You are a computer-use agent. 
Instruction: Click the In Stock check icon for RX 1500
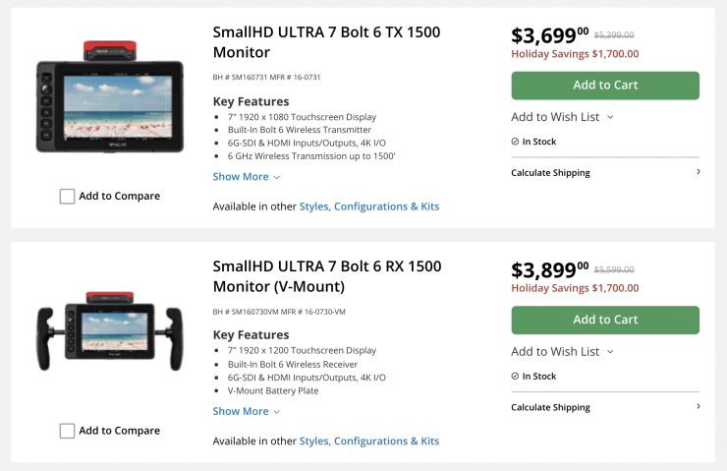click(515, 377)
